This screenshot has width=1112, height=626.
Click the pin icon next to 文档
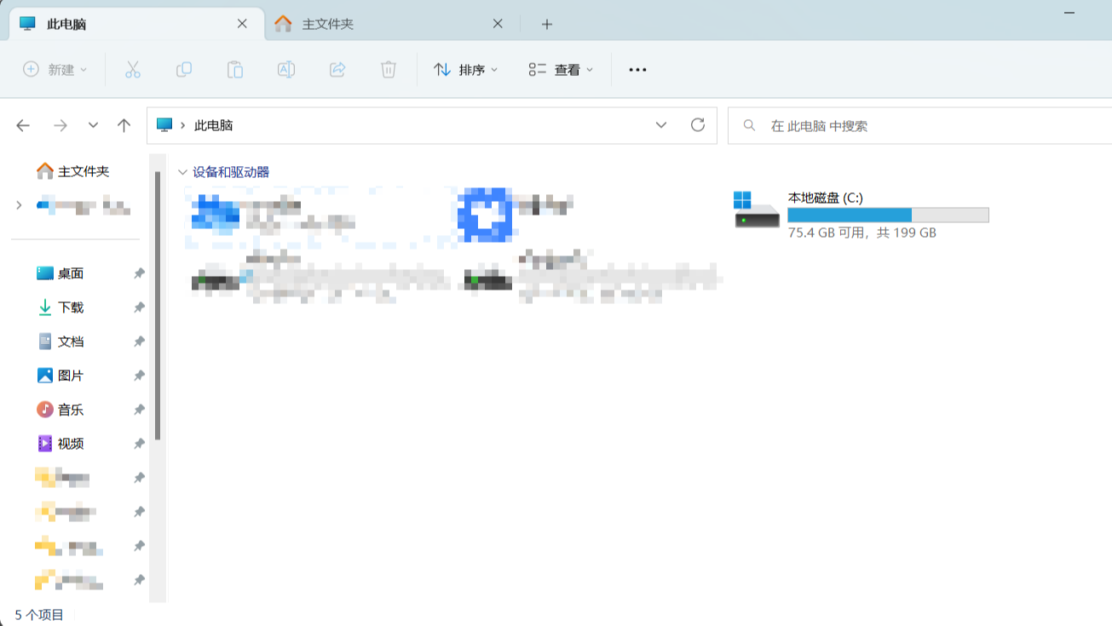point(139,342)
